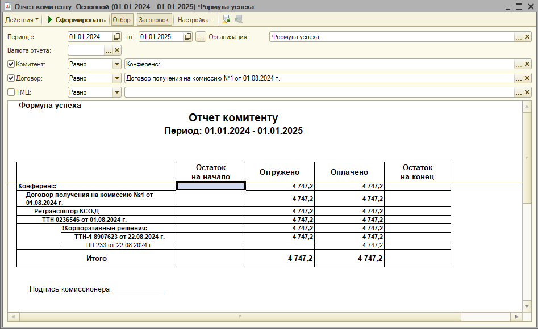Image resolution: width=538 pixels, height=329 pixels.
Task: Uncheck the Договор filter checkbox
Action: (x=11, y=78)
